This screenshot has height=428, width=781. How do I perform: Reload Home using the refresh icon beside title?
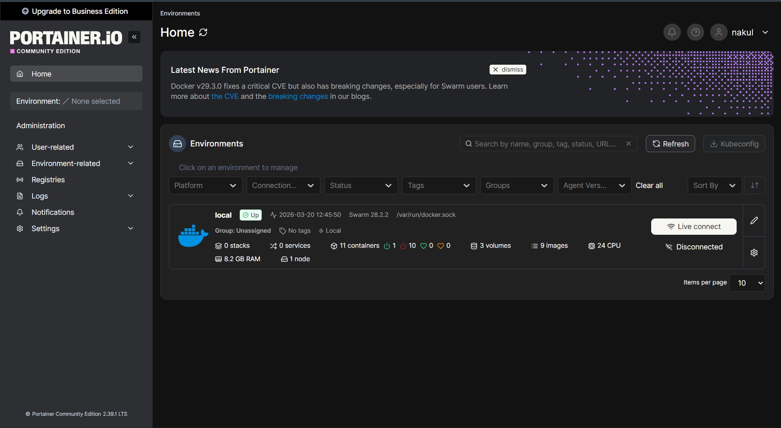tap(203, 32)
